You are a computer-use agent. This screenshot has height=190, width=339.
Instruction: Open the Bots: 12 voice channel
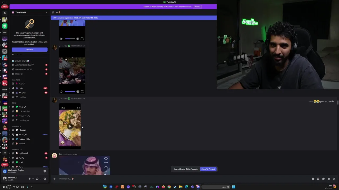click(29, 74)
